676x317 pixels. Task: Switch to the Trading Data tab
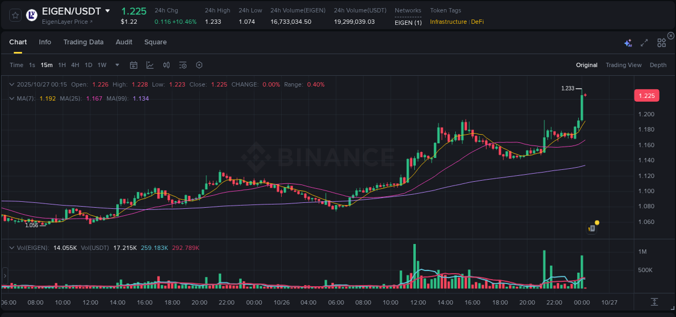[x=83, y=42]
